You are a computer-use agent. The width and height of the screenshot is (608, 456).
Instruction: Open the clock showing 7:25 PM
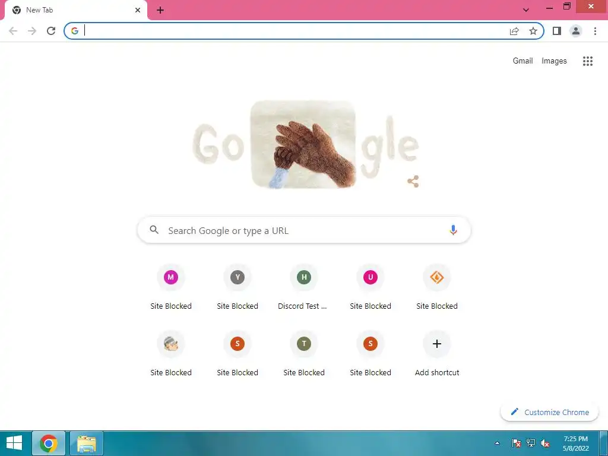(x=576, y=443)
